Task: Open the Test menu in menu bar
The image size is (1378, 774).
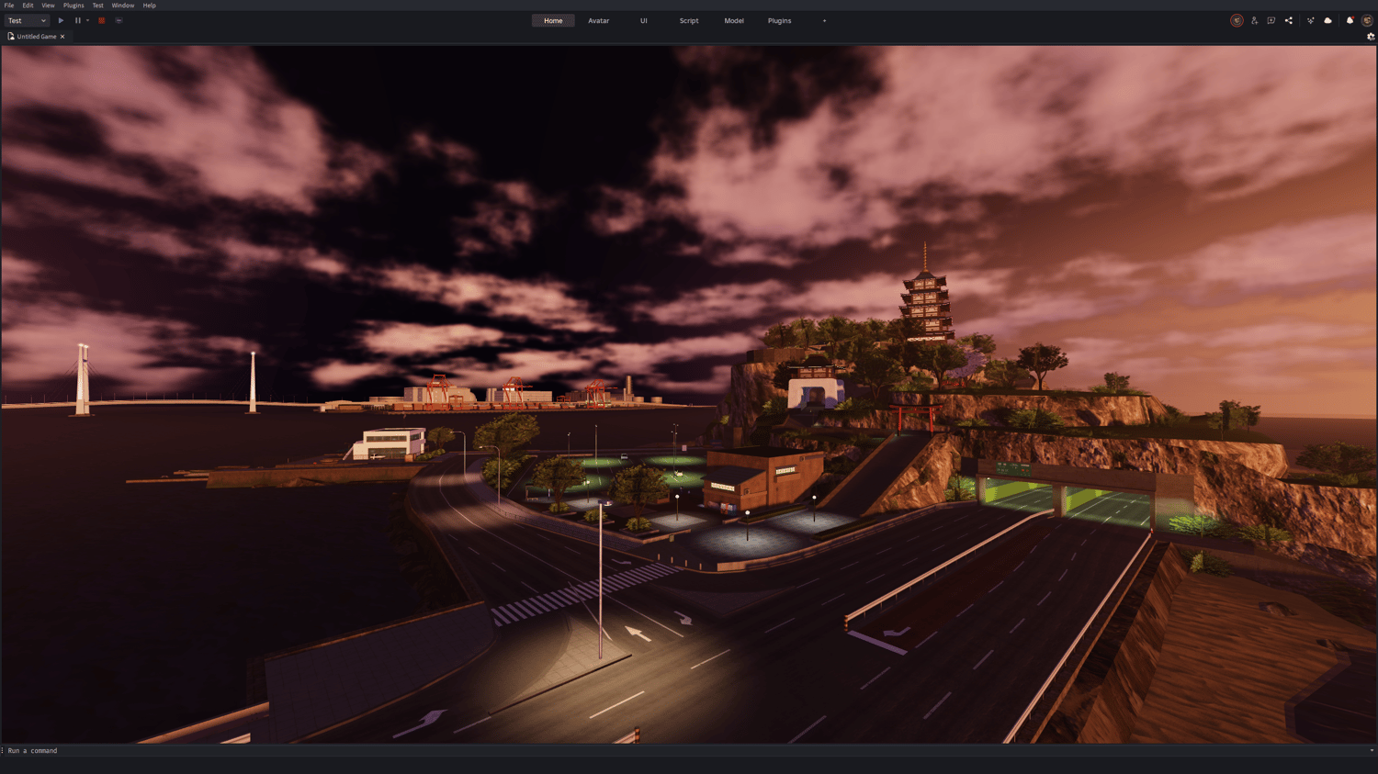Action: (97, 6)
